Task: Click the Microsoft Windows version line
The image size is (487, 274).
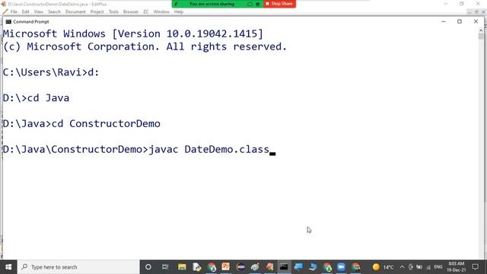Action: coord(133,33)
